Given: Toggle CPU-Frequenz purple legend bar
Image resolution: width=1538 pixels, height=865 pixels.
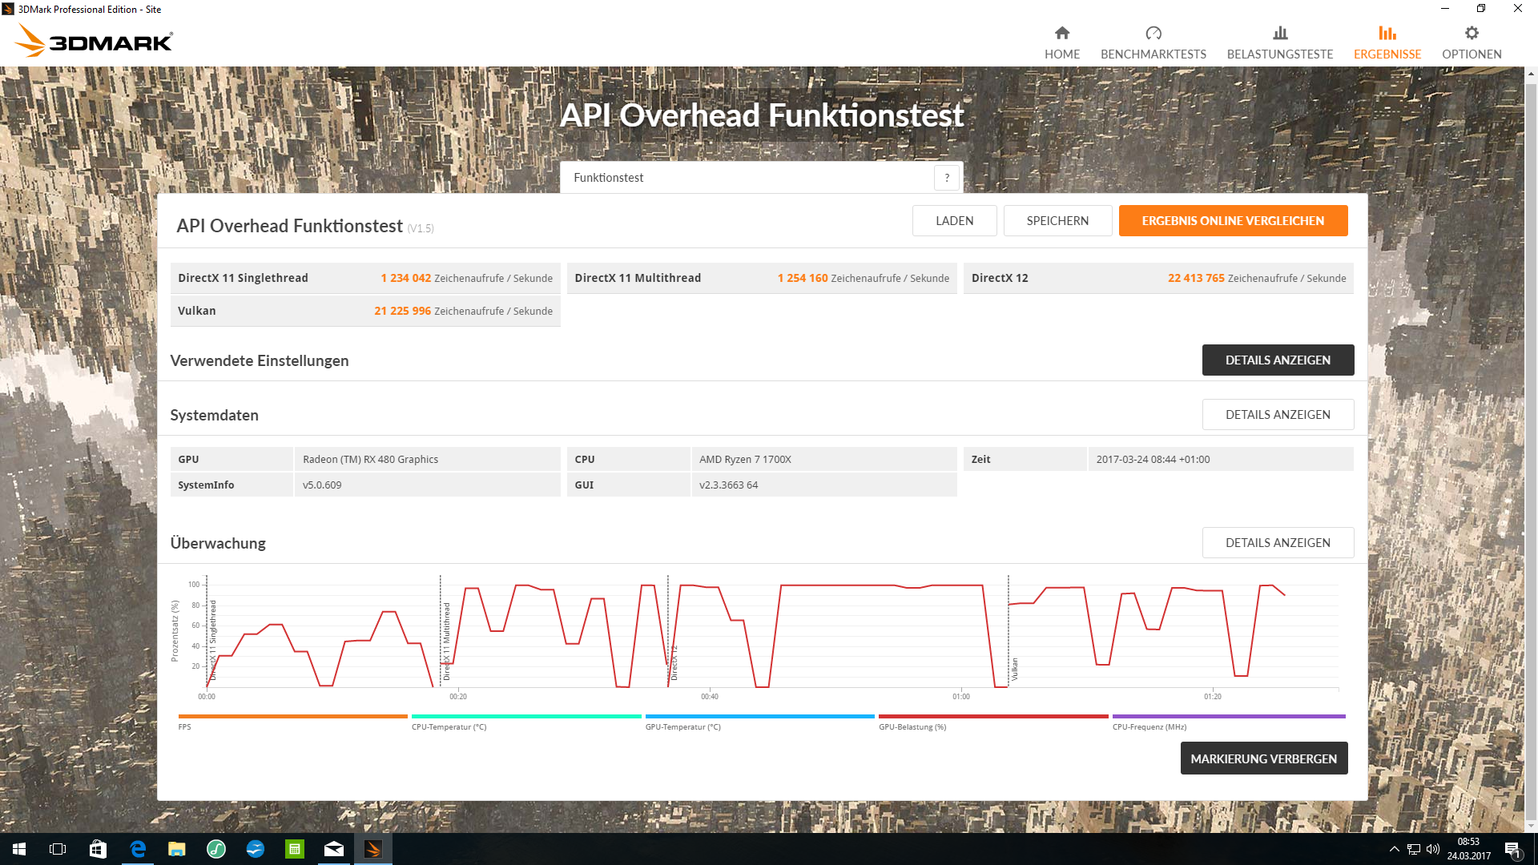Looking at the screenshot, I should click(x=1228, y=717).
